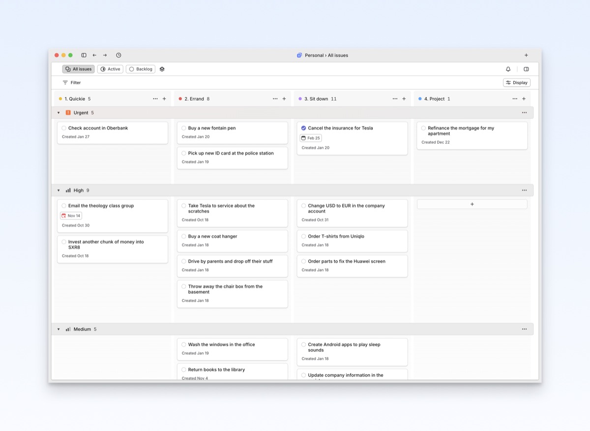590x431 pixels.
Task: Uncheck the completed Cancel the insurance for Tesla
Action: 303,128
